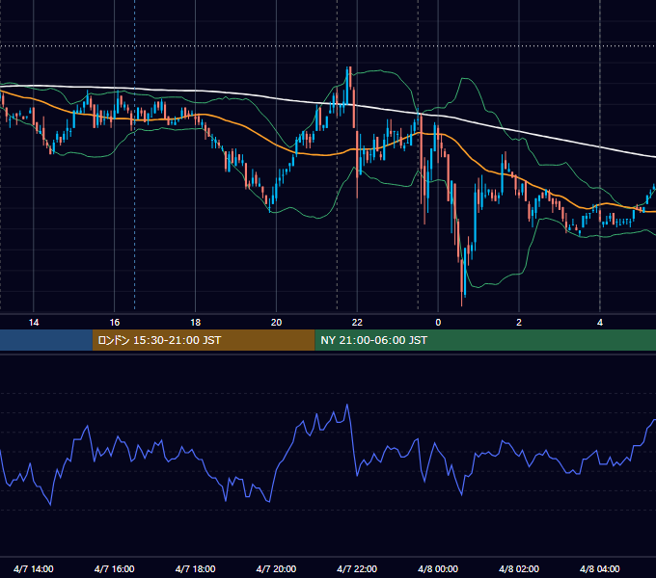Click the 18 hour axis label
The height and width of the screenshot is (578, 656).
pos(196,323)
